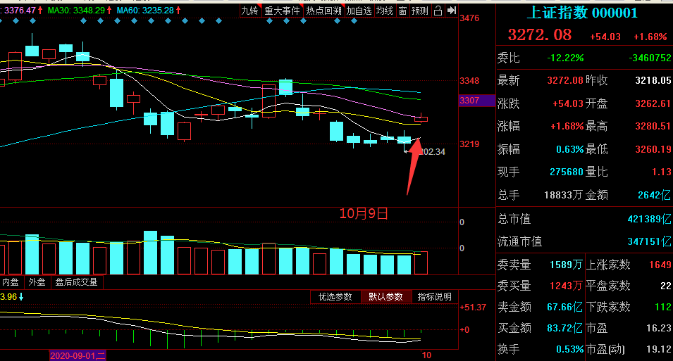
Task: Open the 重大事件 events button
Action: [282, 11]
